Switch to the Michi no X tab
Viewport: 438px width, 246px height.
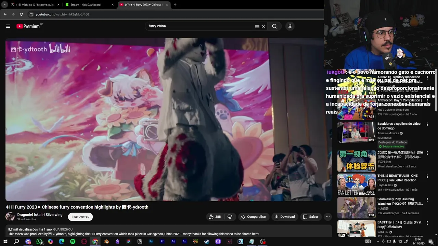(x=35, y=5)
